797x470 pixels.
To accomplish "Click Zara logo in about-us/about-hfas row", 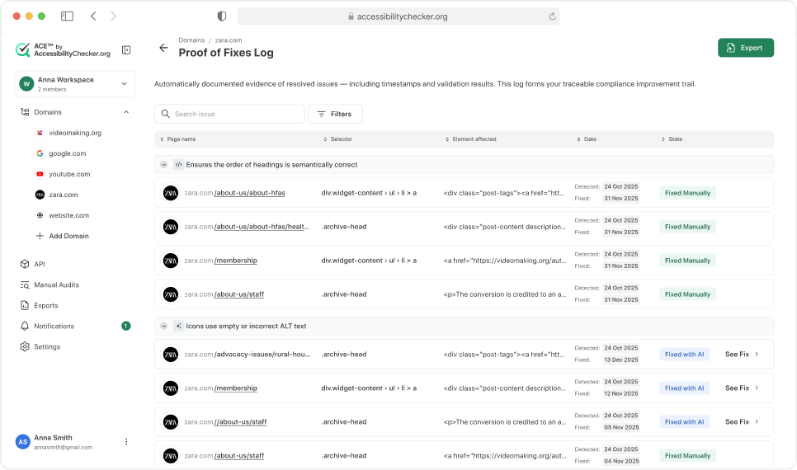I will [x=171, y=193].
